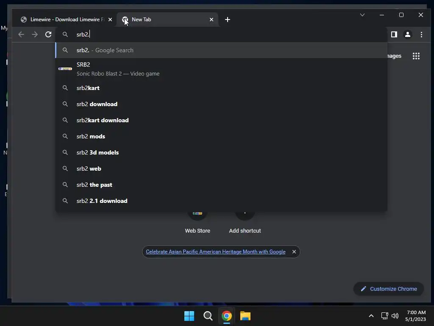Choose the 'srb2. - Google Search' suggestion

(x=221, y=50)
